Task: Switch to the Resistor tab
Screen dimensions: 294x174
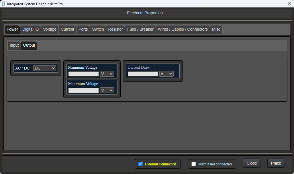Action: pyautogui.click(x=115, y=29)
